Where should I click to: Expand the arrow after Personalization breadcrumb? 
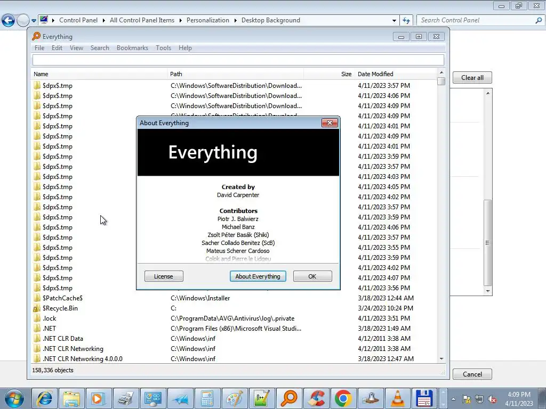(235, 21)
